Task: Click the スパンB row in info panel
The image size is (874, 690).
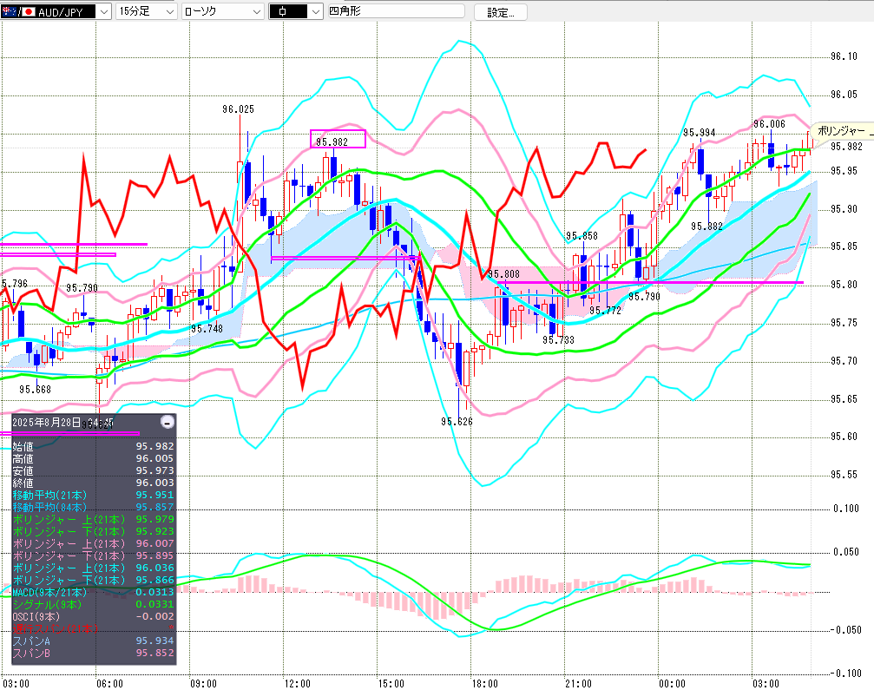Action: click(x=93, y=653)
